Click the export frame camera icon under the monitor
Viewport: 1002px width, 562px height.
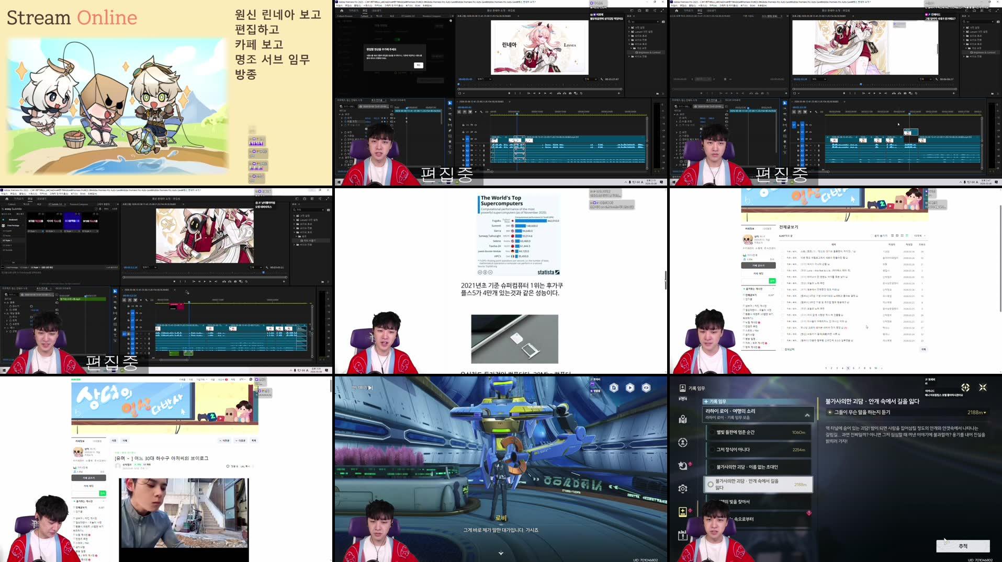[x=570, y=93]
